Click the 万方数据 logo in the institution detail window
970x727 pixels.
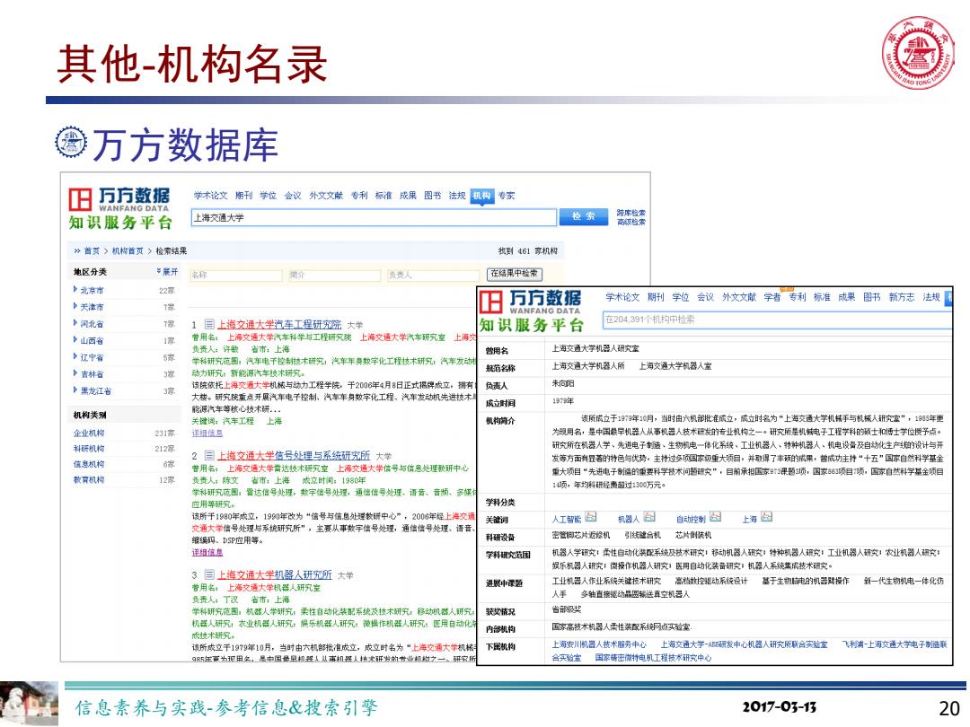pyautogui.click(x=531, y=311)
